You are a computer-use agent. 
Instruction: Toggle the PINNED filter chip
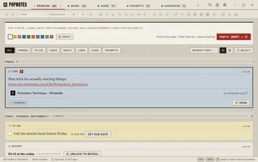click(23, 50)
